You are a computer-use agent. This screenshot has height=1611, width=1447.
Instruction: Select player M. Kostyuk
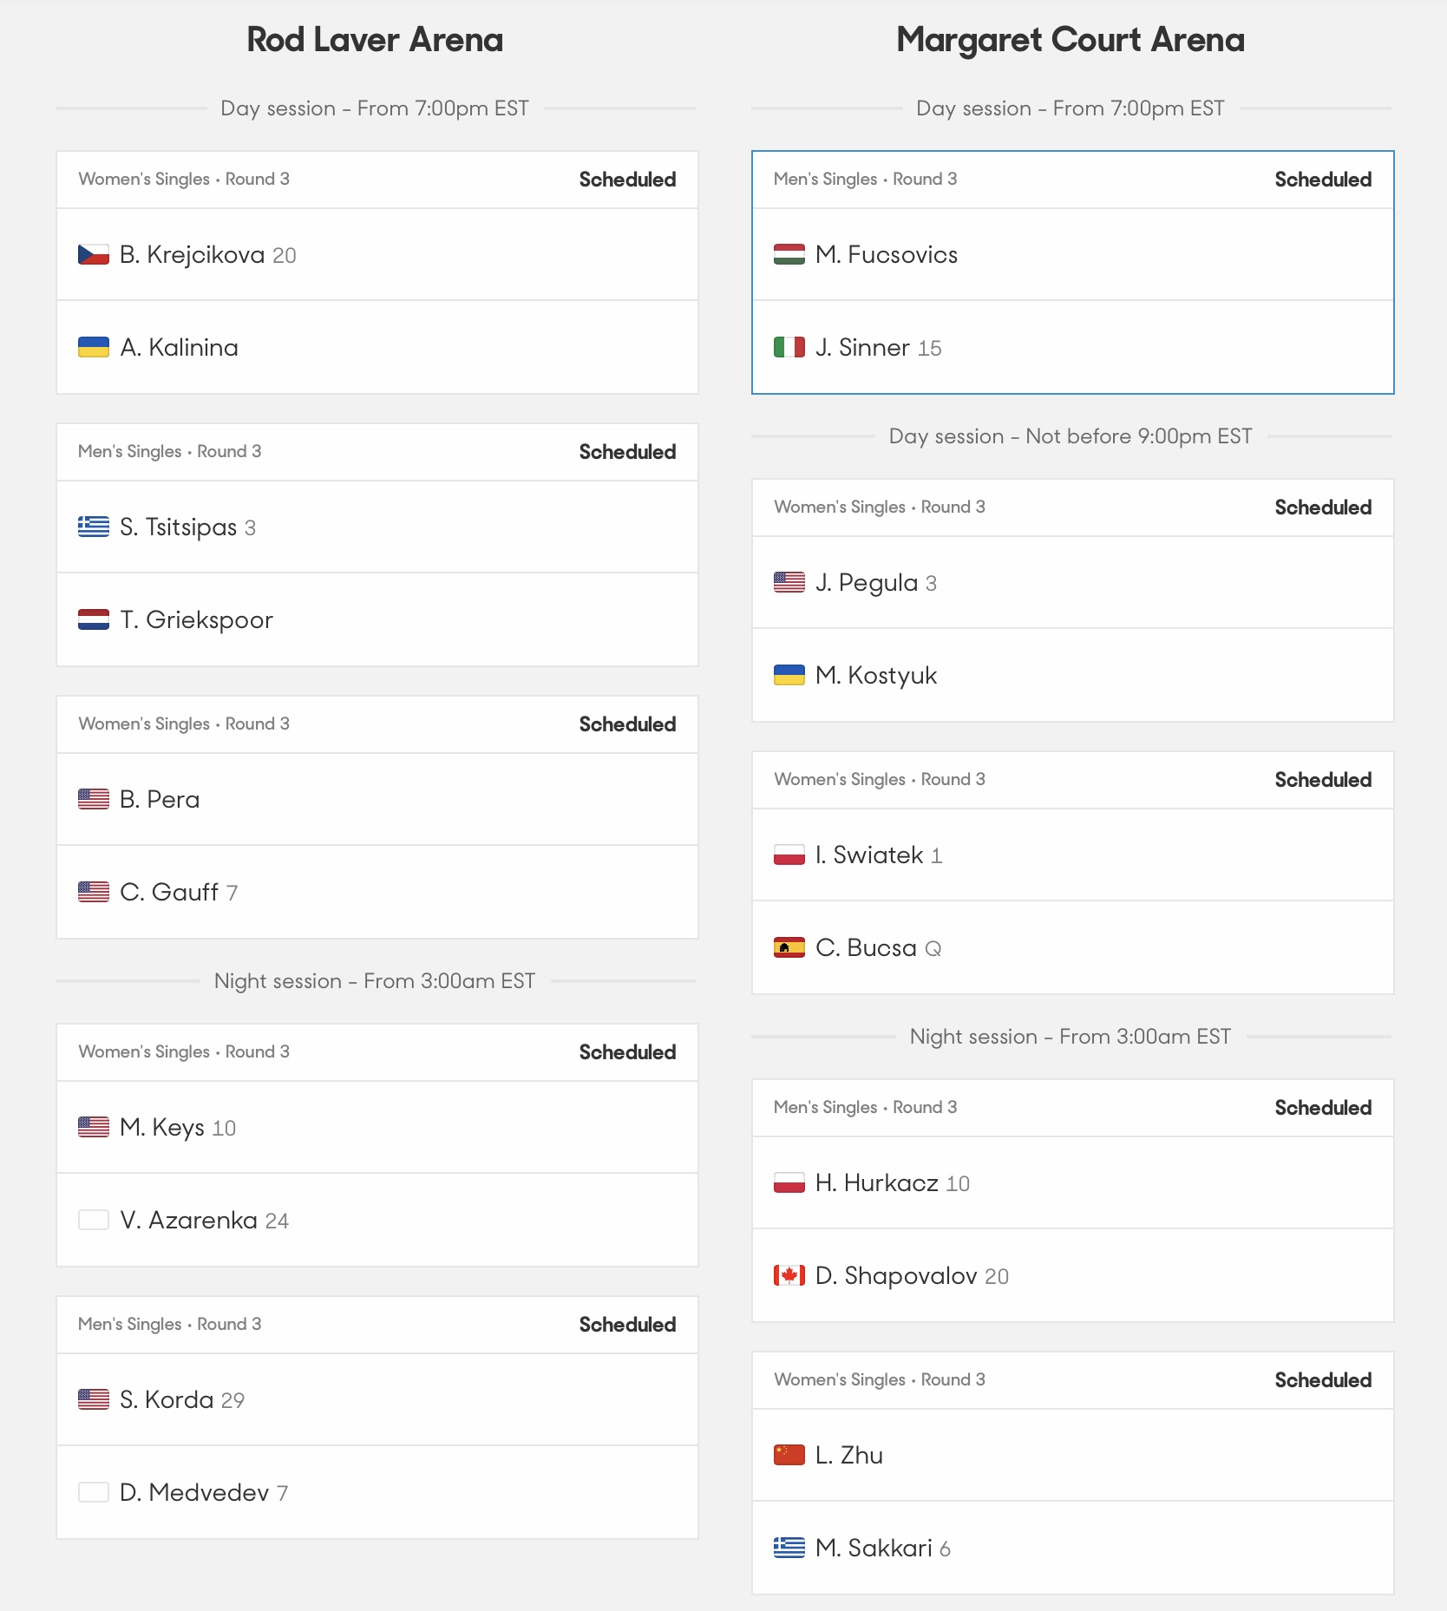click(x=1073, y=675)
